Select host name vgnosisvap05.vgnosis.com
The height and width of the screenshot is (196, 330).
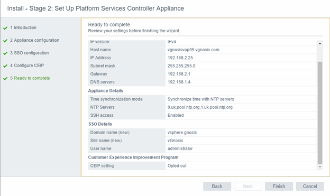(x=193, y=50)
